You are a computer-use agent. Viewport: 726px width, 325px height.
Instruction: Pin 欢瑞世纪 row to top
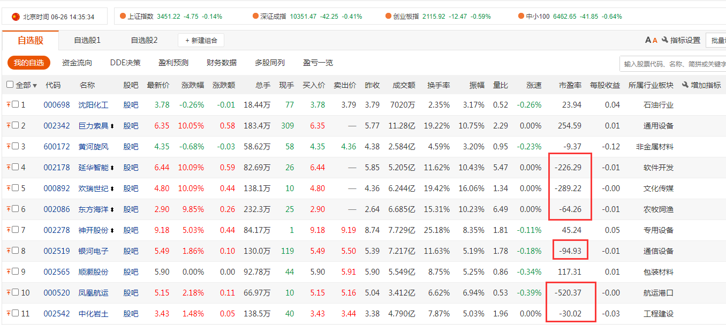tap(9, 188)
